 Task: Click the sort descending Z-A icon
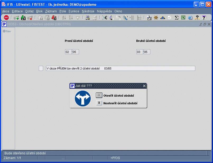click(71, 18)
